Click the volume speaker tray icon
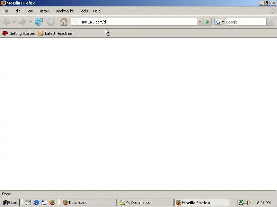Viewport: 277px width, 207px height. tap(248, 203)
